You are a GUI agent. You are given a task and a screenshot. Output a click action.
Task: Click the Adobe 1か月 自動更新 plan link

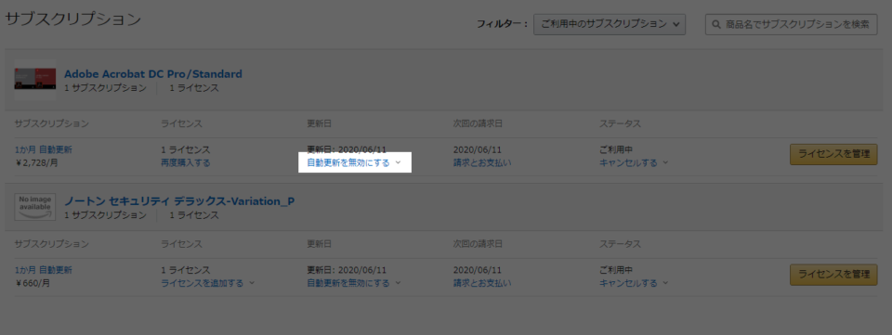[x=44, y=150]
